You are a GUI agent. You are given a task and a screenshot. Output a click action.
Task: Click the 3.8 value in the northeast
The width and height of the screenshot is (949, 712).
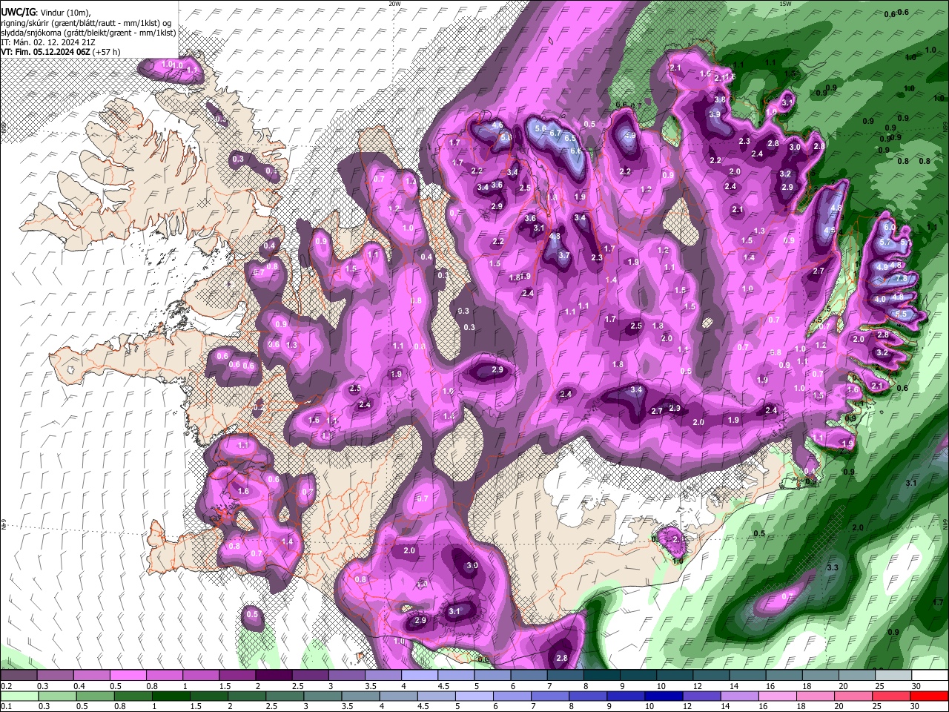pos(720,99)
